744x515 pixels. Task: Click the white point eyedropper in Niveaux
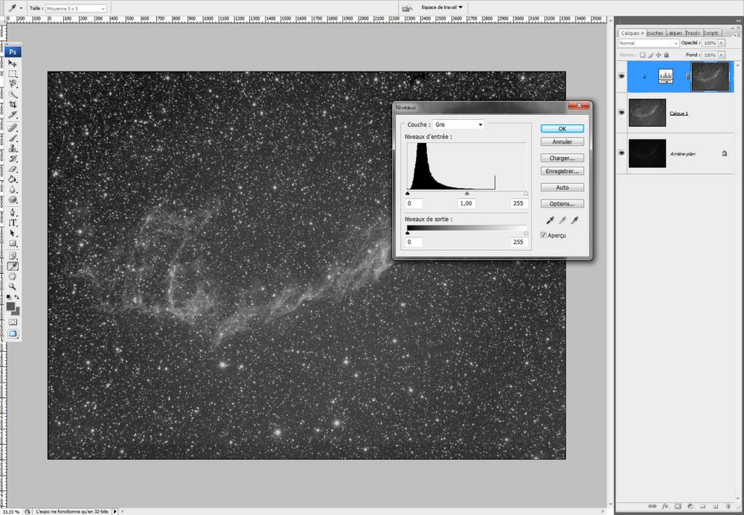tap(574, 220)
